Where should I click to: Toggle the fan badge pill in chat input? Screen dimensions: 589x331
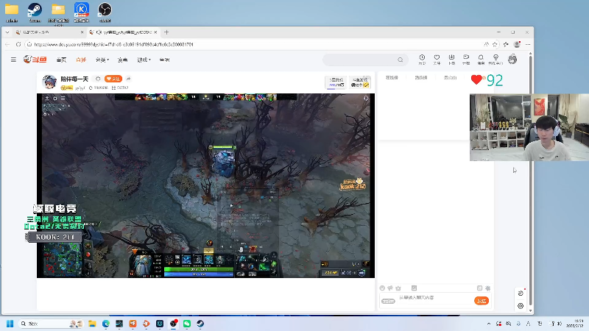(x=388, y=301)
